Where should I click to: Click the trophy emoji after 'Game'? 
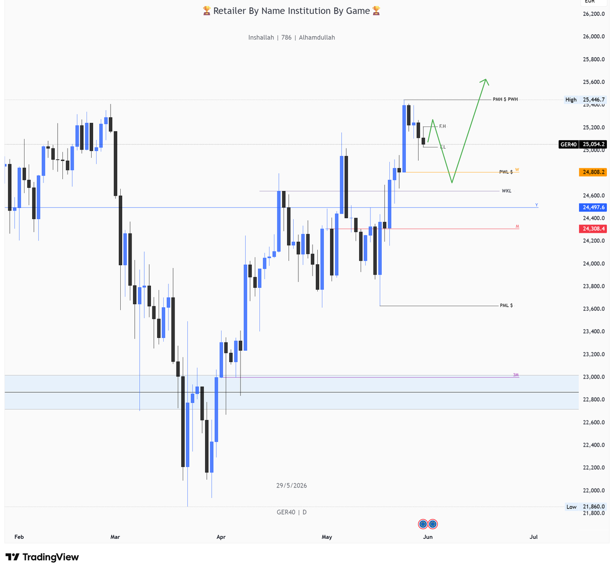pos(376,11)
